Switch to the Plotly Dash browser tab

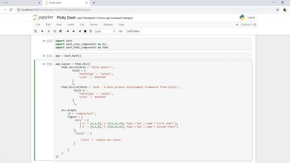(x=66, y=3)
